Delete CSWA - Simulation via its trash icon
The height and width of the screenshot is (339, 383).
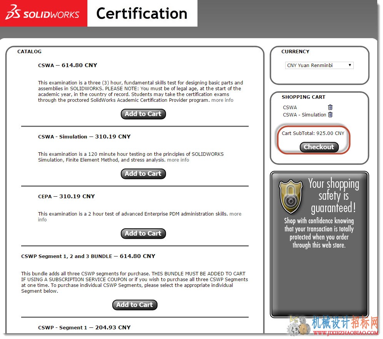click(330, 115)
